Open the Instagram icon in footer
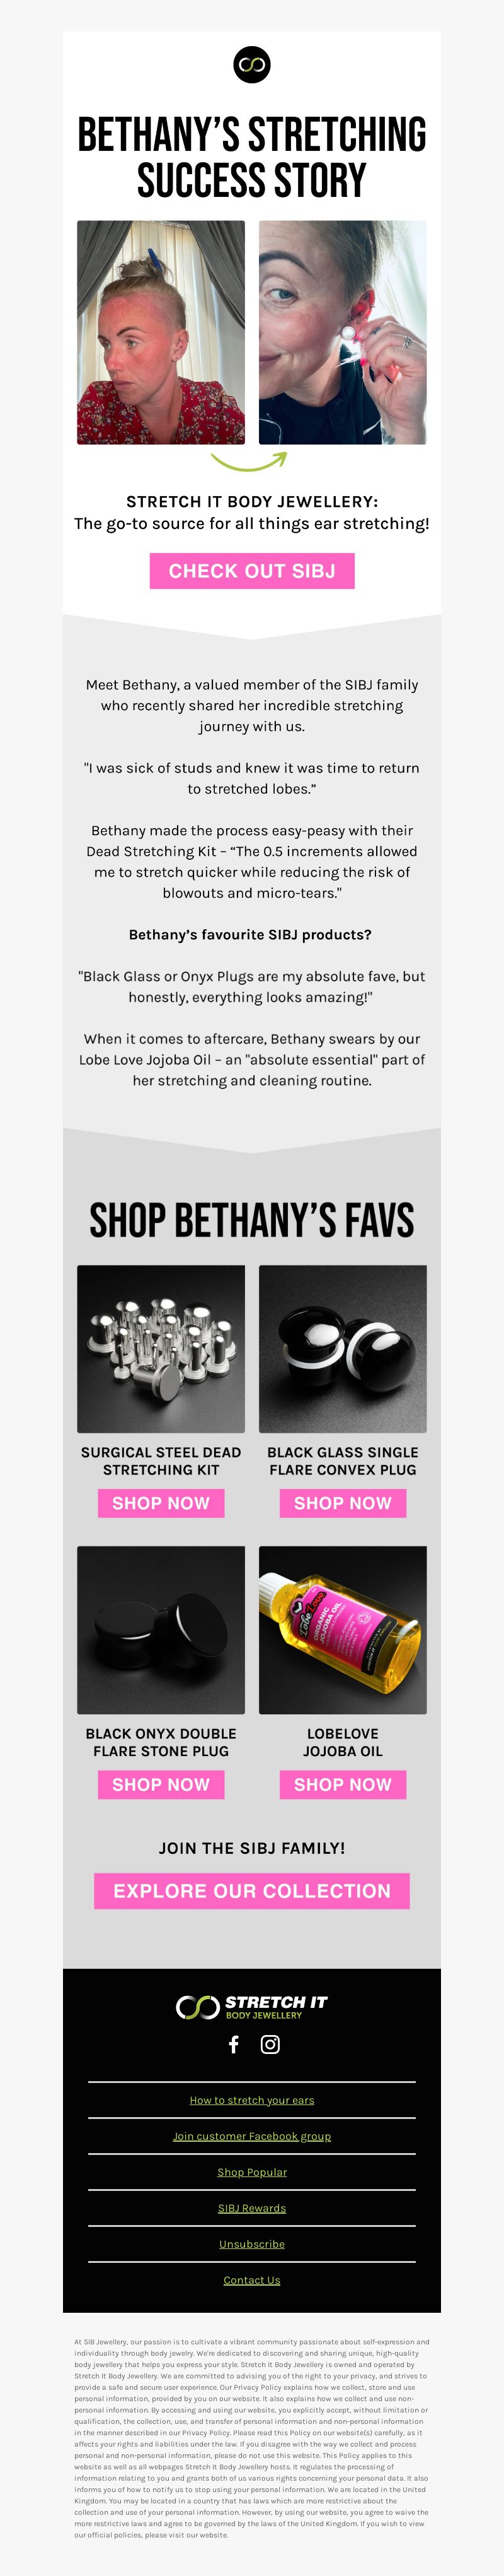 coord(270,2045)
